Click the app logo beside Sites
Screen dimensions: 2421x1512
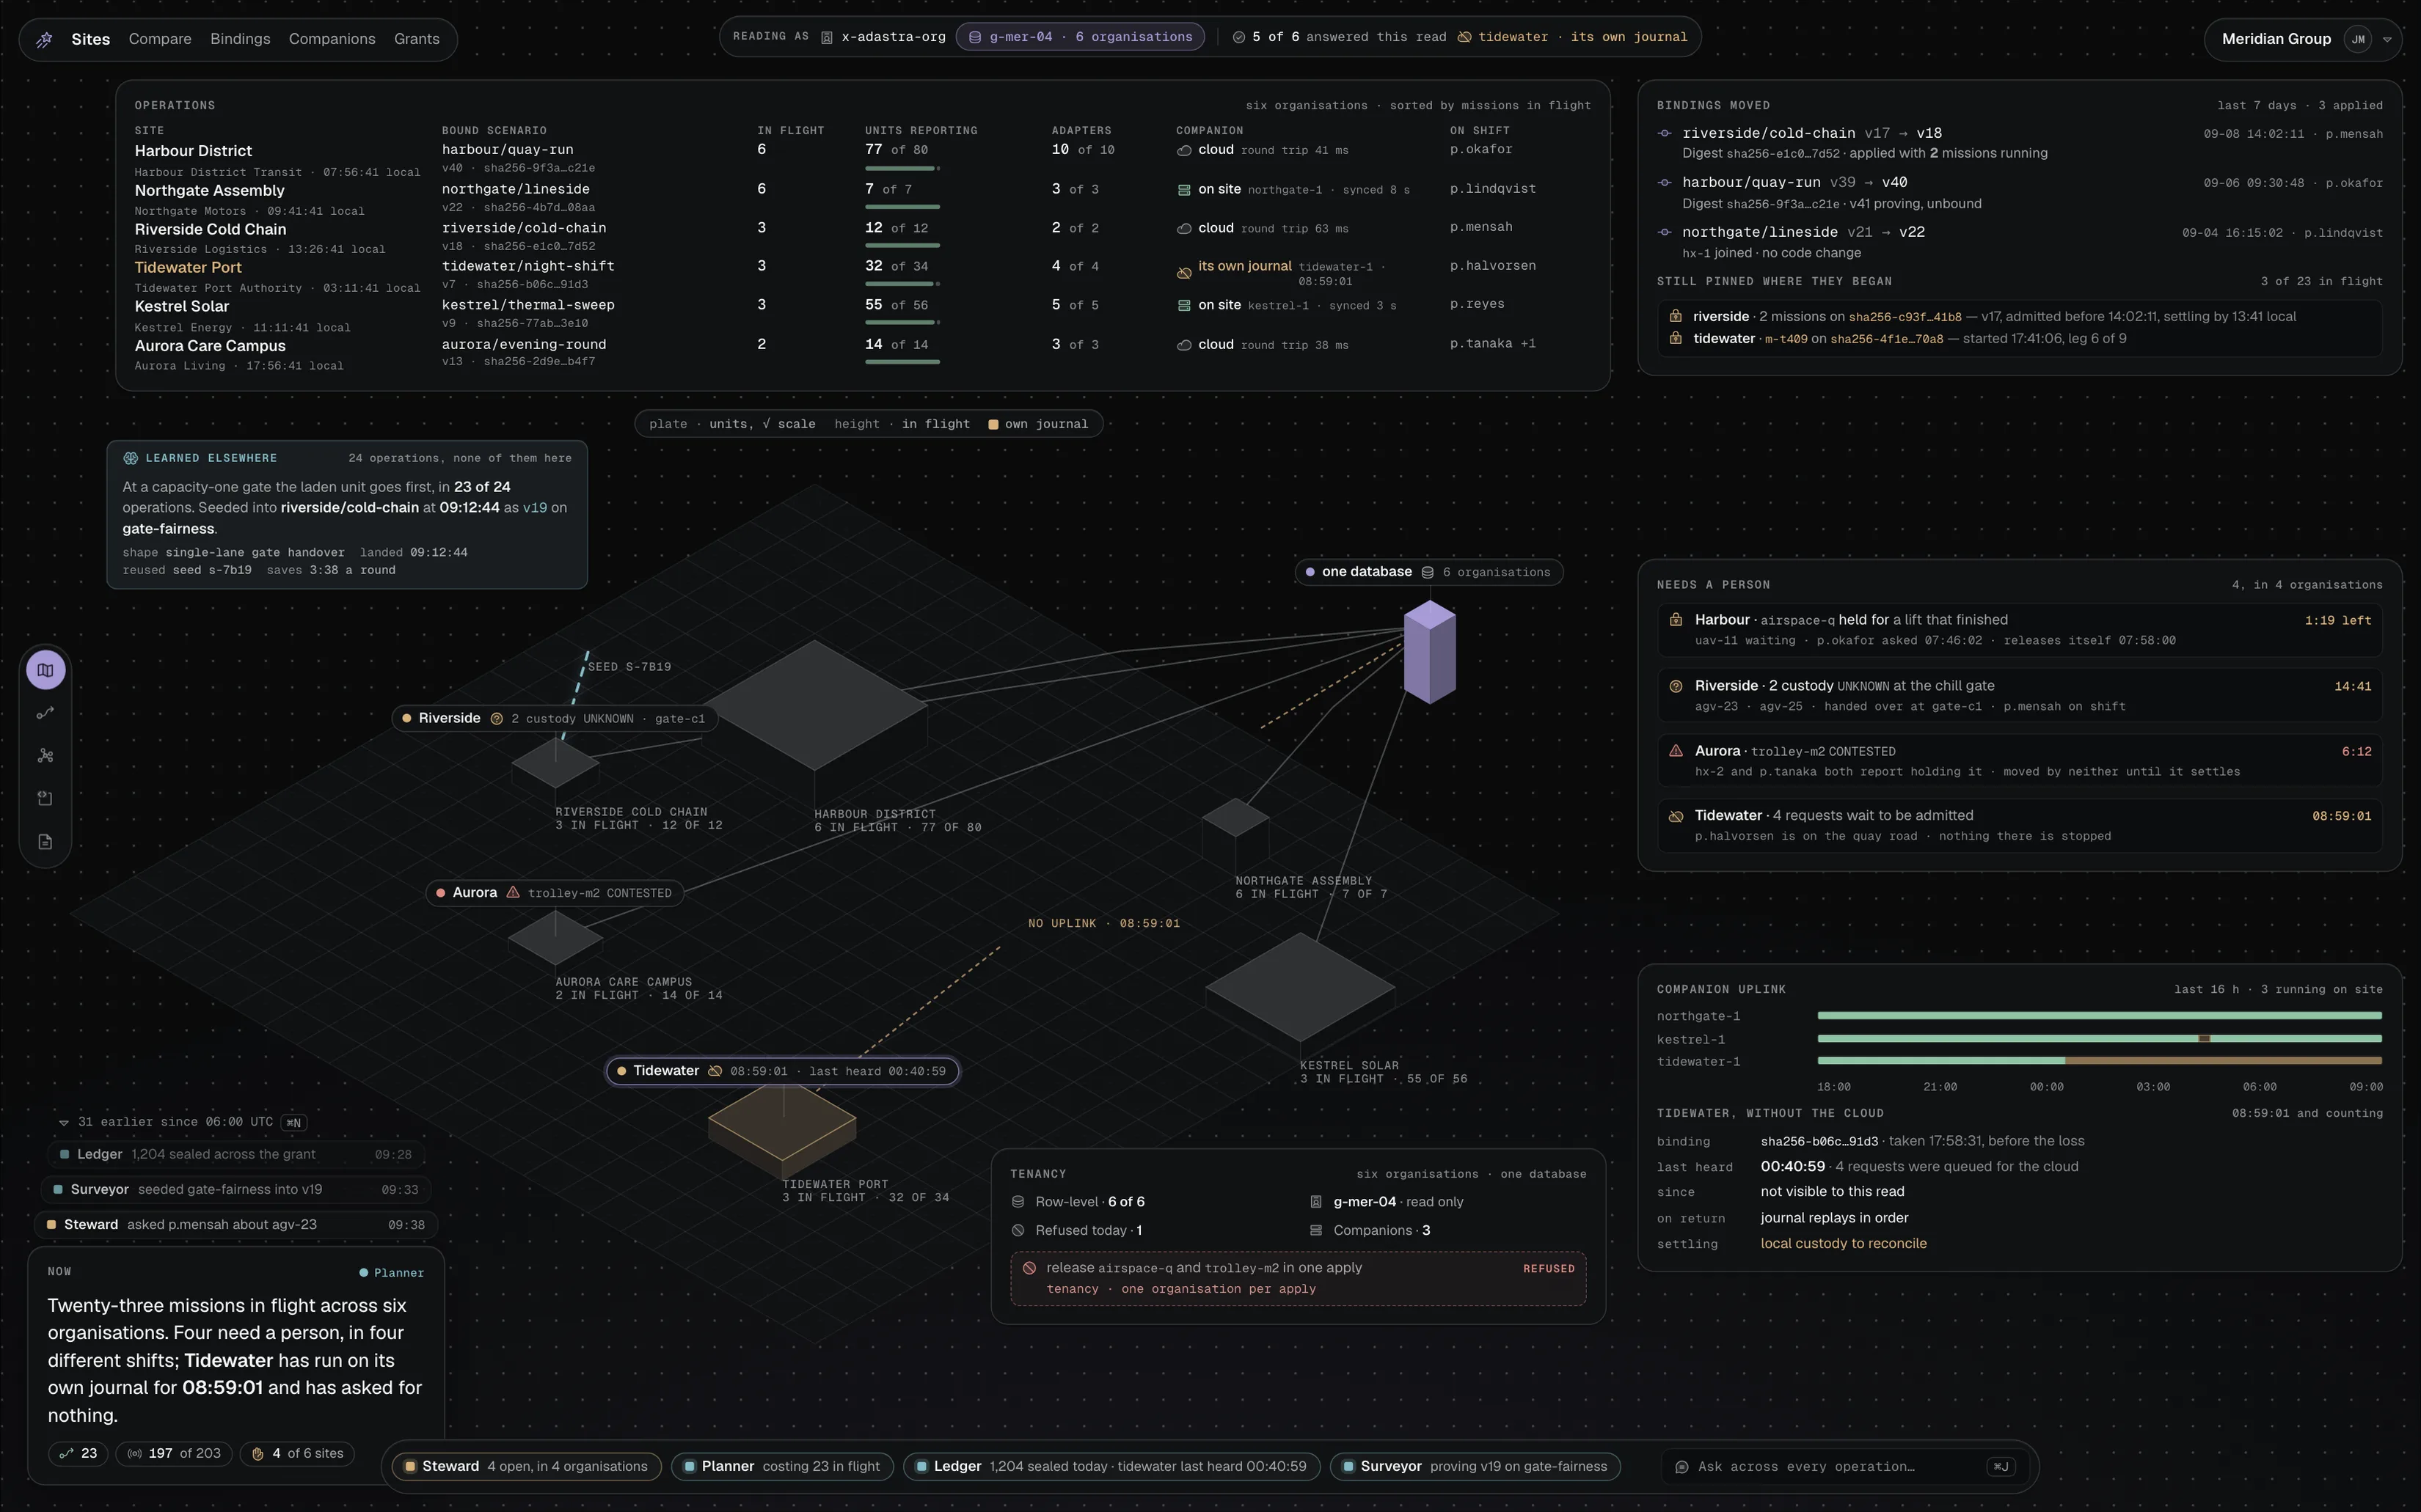[x=44, y=40]
